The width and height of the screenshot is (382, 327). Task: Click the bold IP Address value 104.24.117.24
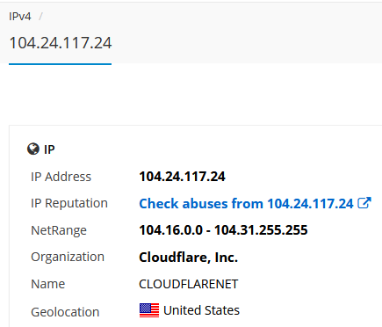182,177
